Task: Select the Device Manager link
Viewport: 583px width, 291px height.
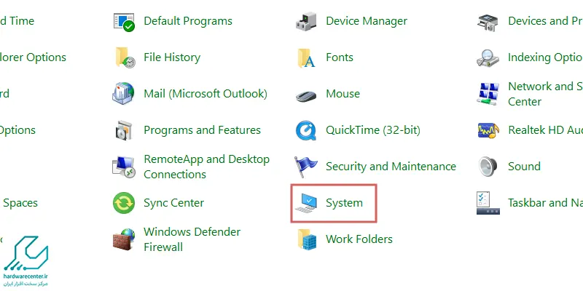Action: pos(367,21)
